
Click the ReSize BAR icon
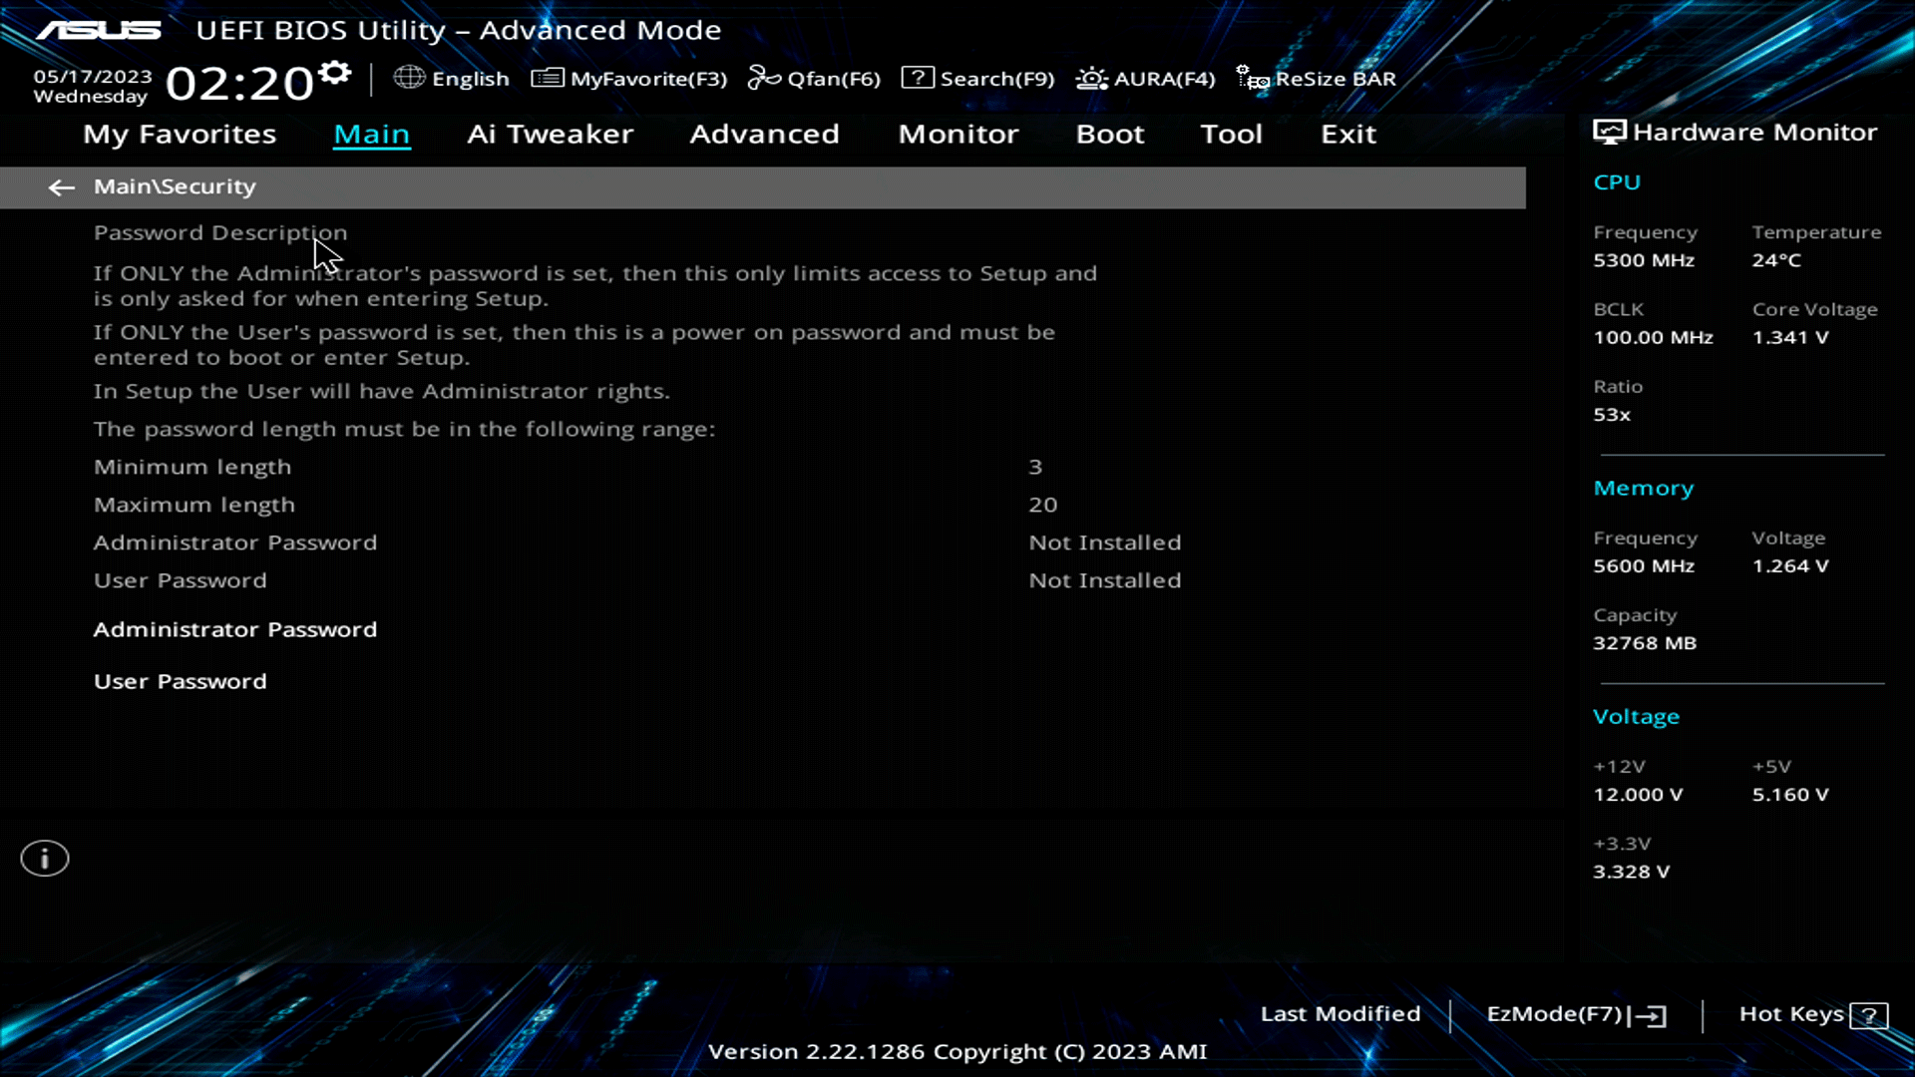(1250, 77)
